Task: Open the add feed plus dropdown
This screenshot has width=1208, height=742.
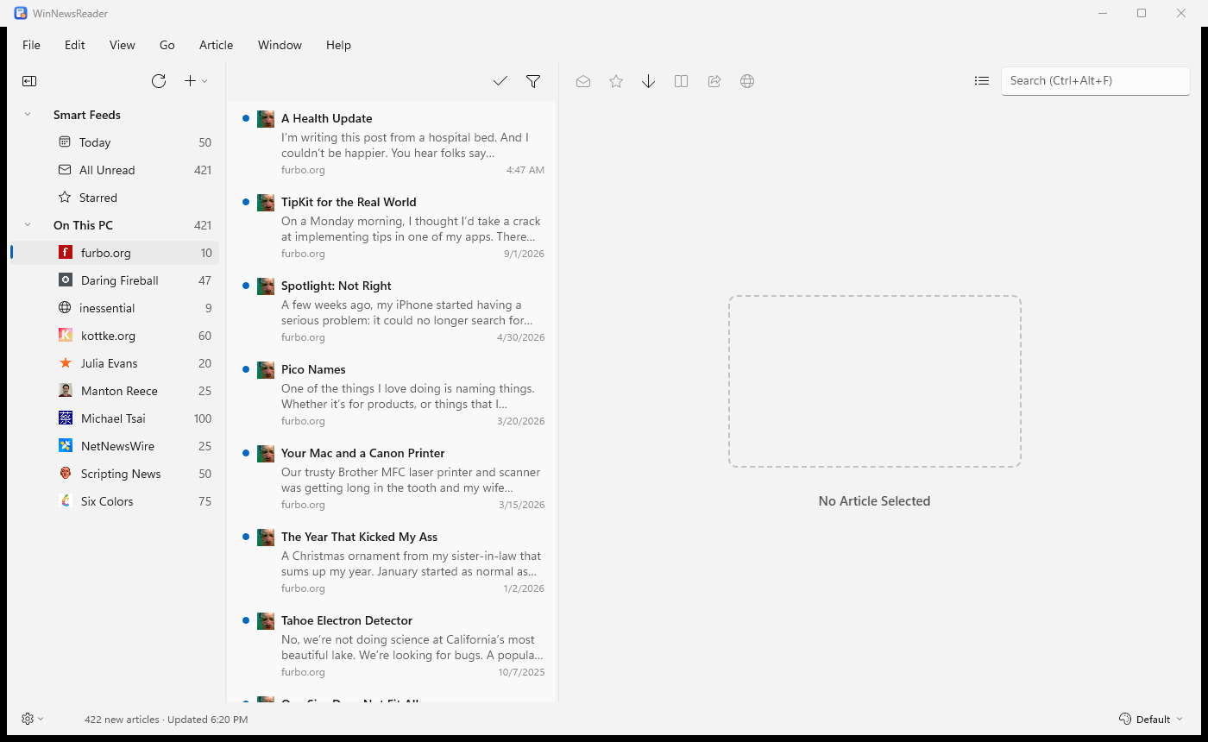Action: 196,81
